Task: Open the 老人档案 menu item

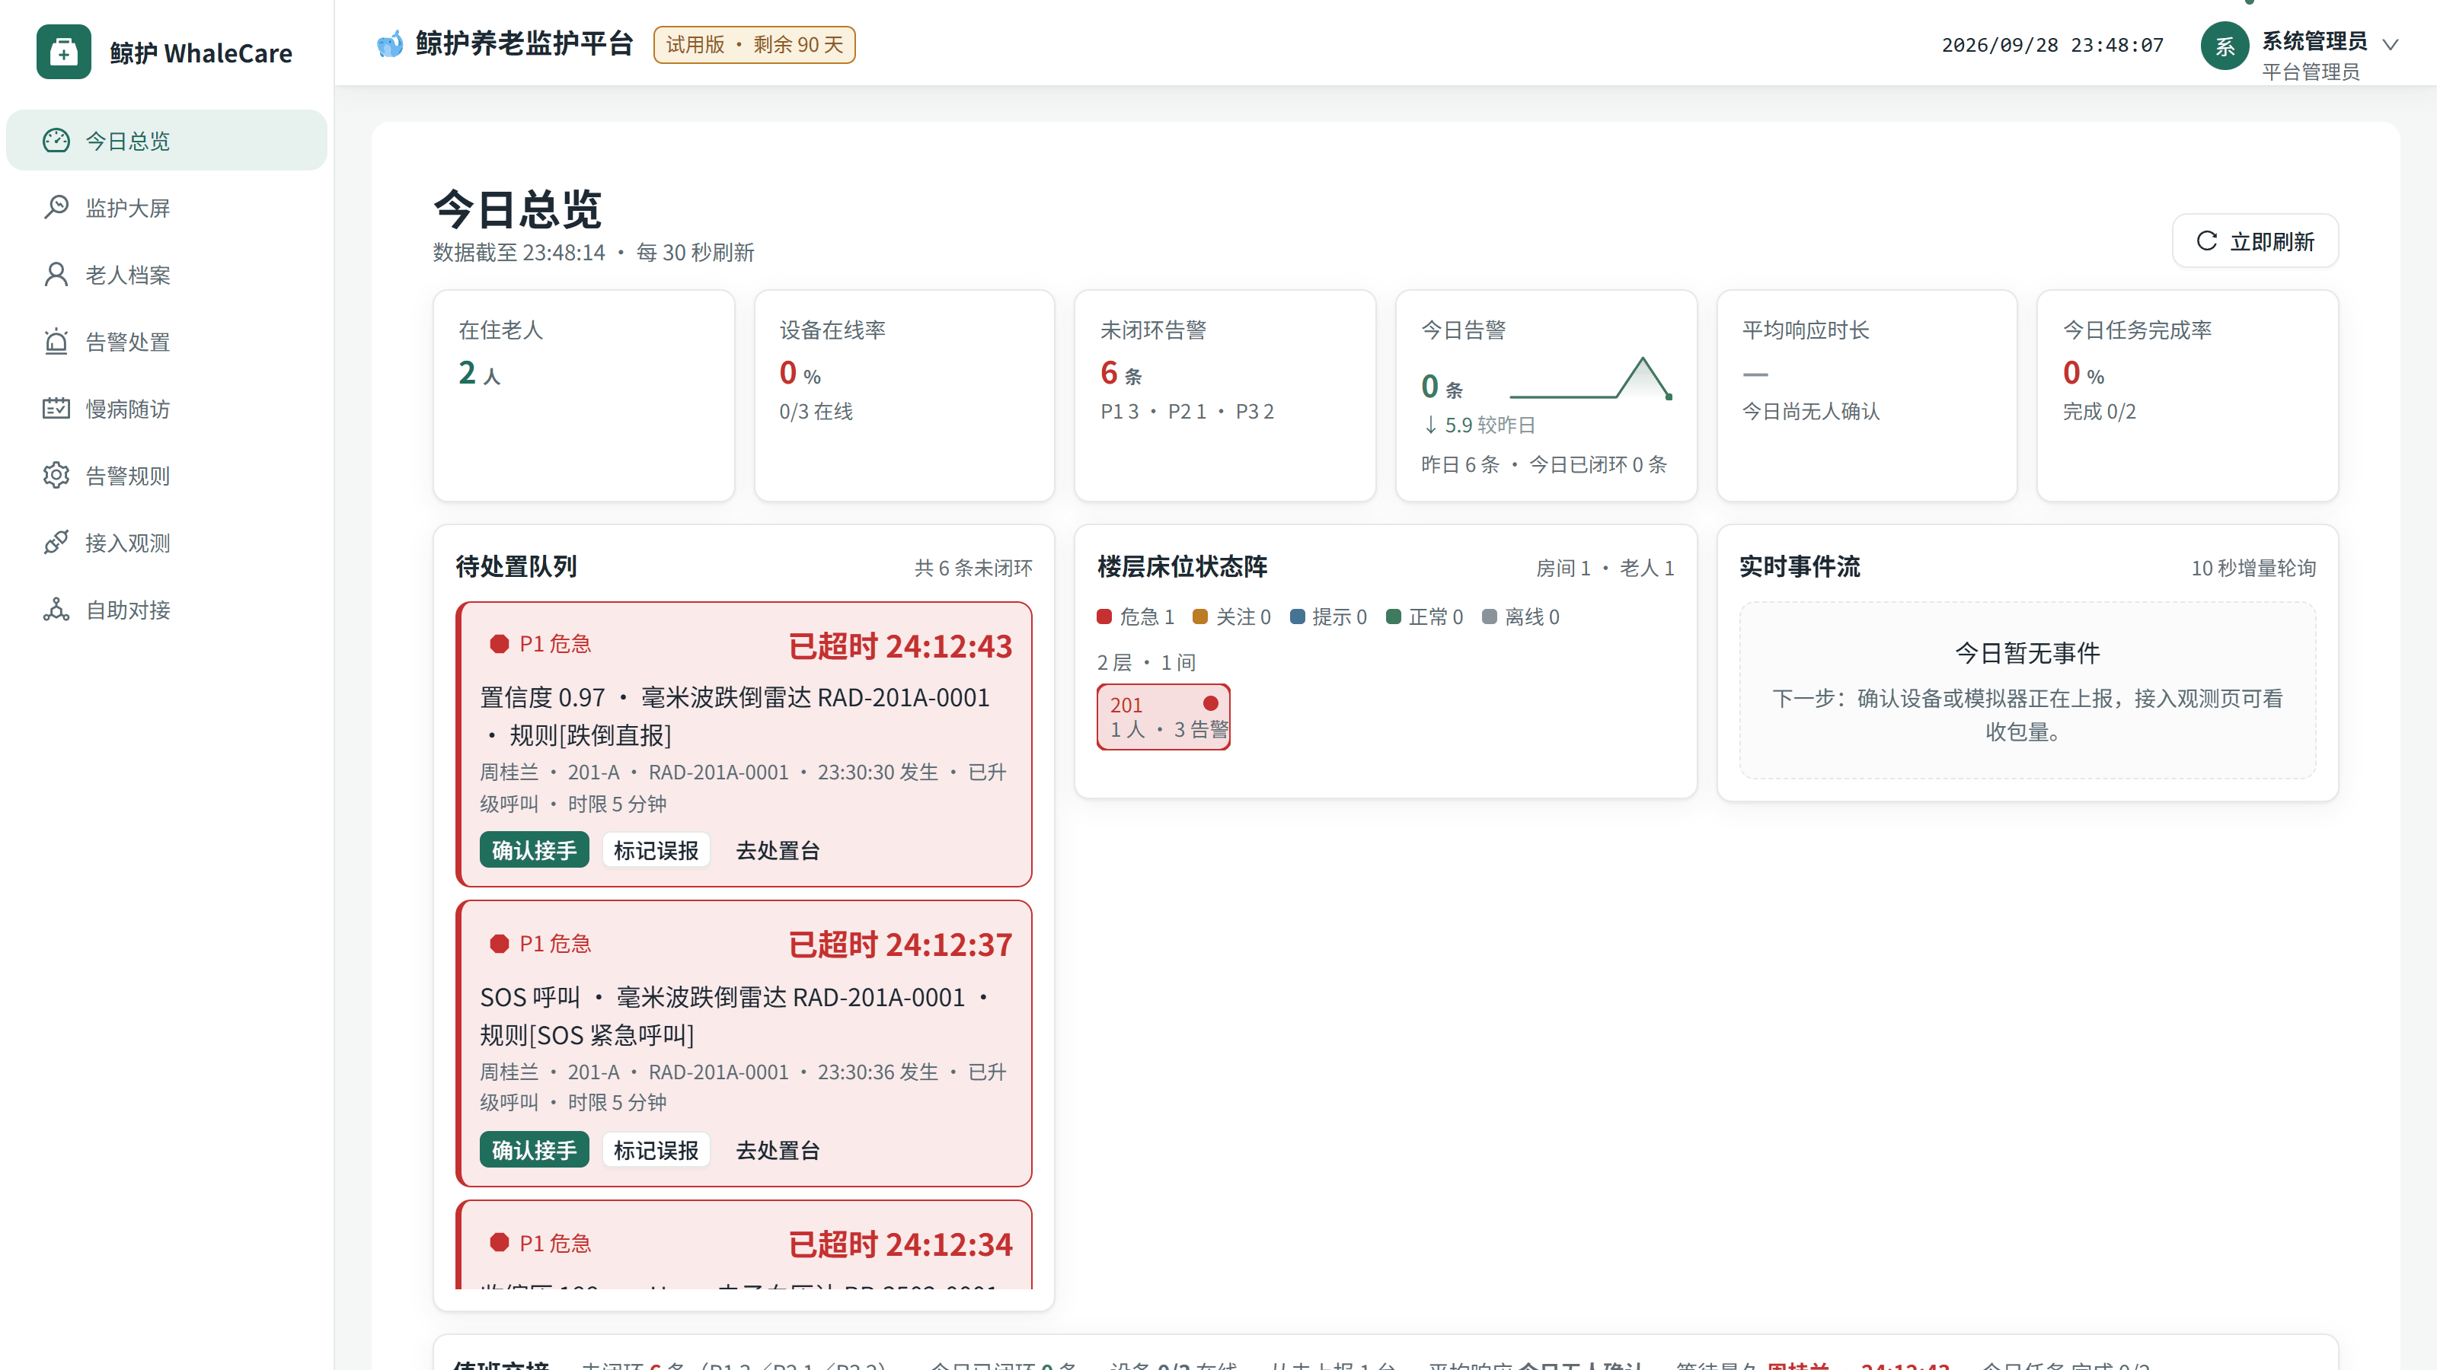Action: (167, 274)
